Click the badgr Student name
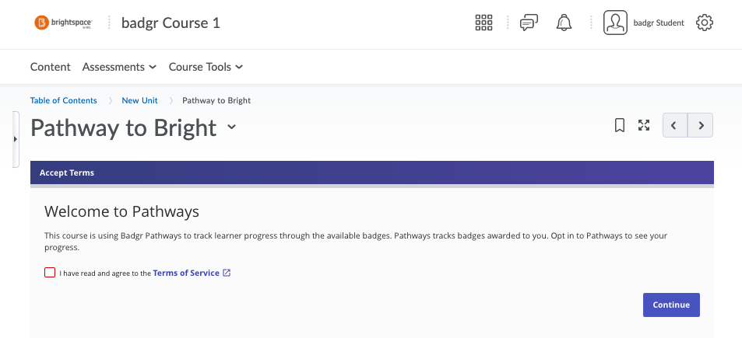Screen dimensions: 742x338 coord(659,23)
